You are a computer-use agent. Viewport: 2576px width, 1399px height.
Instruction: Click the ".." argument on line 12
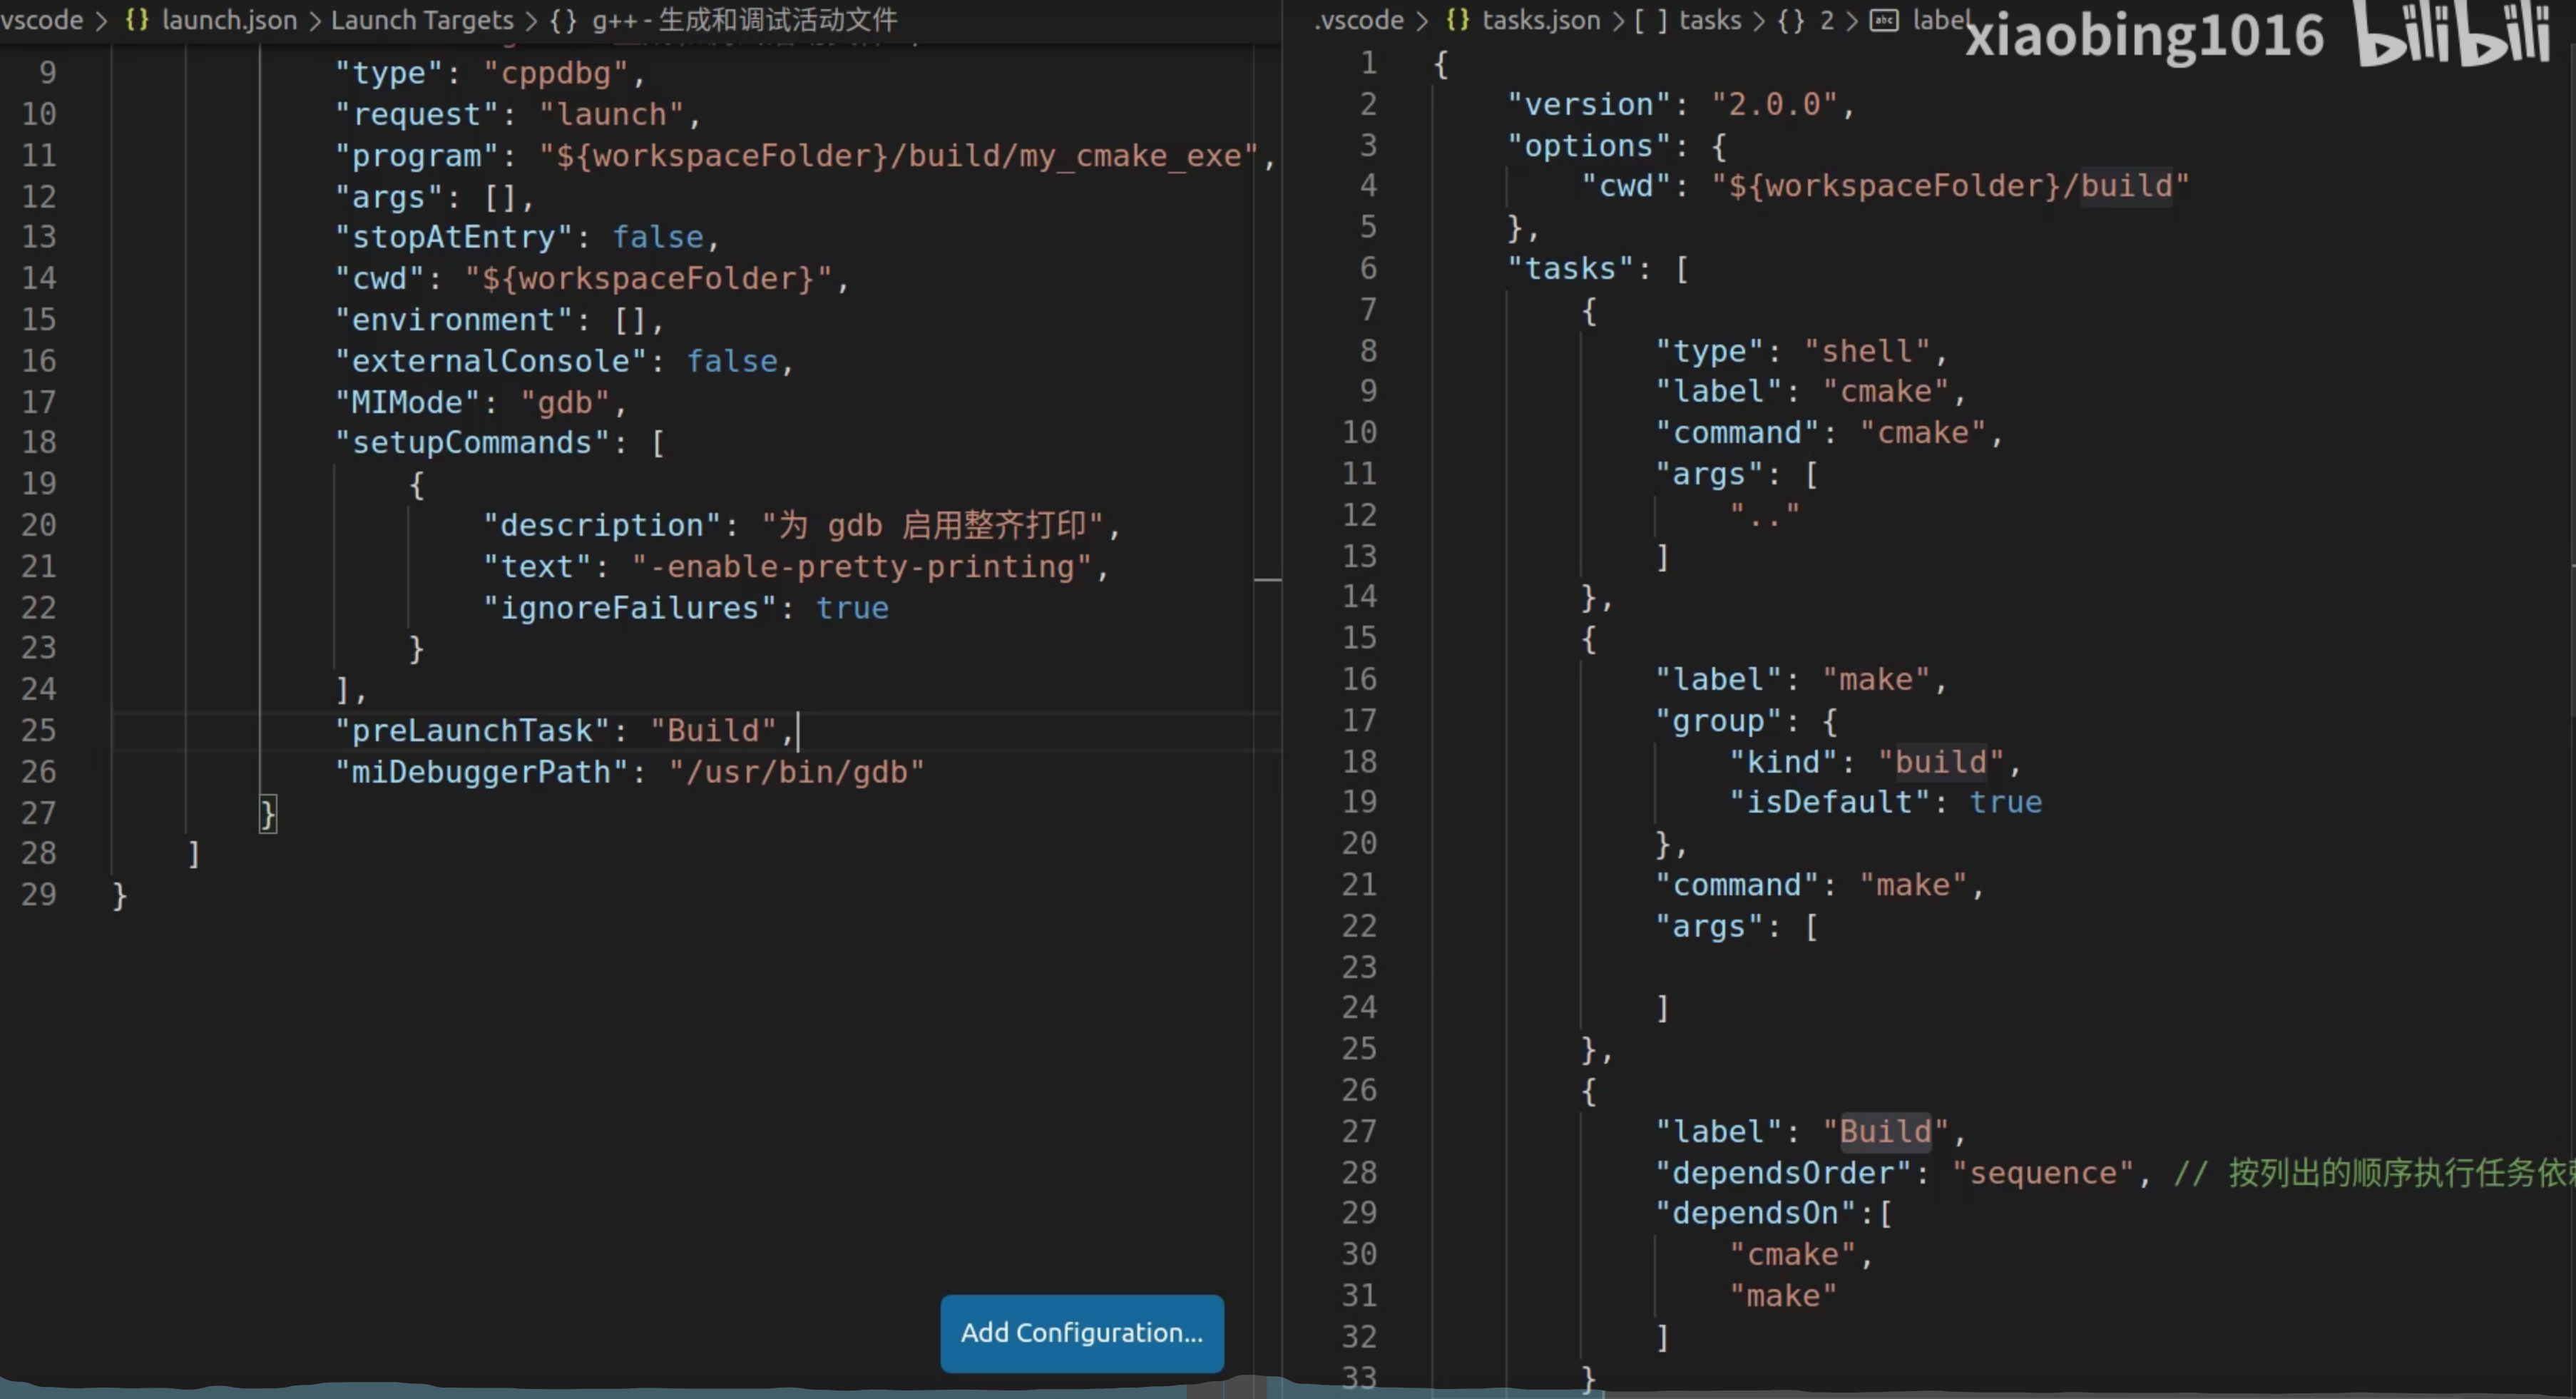point(1765,516)
